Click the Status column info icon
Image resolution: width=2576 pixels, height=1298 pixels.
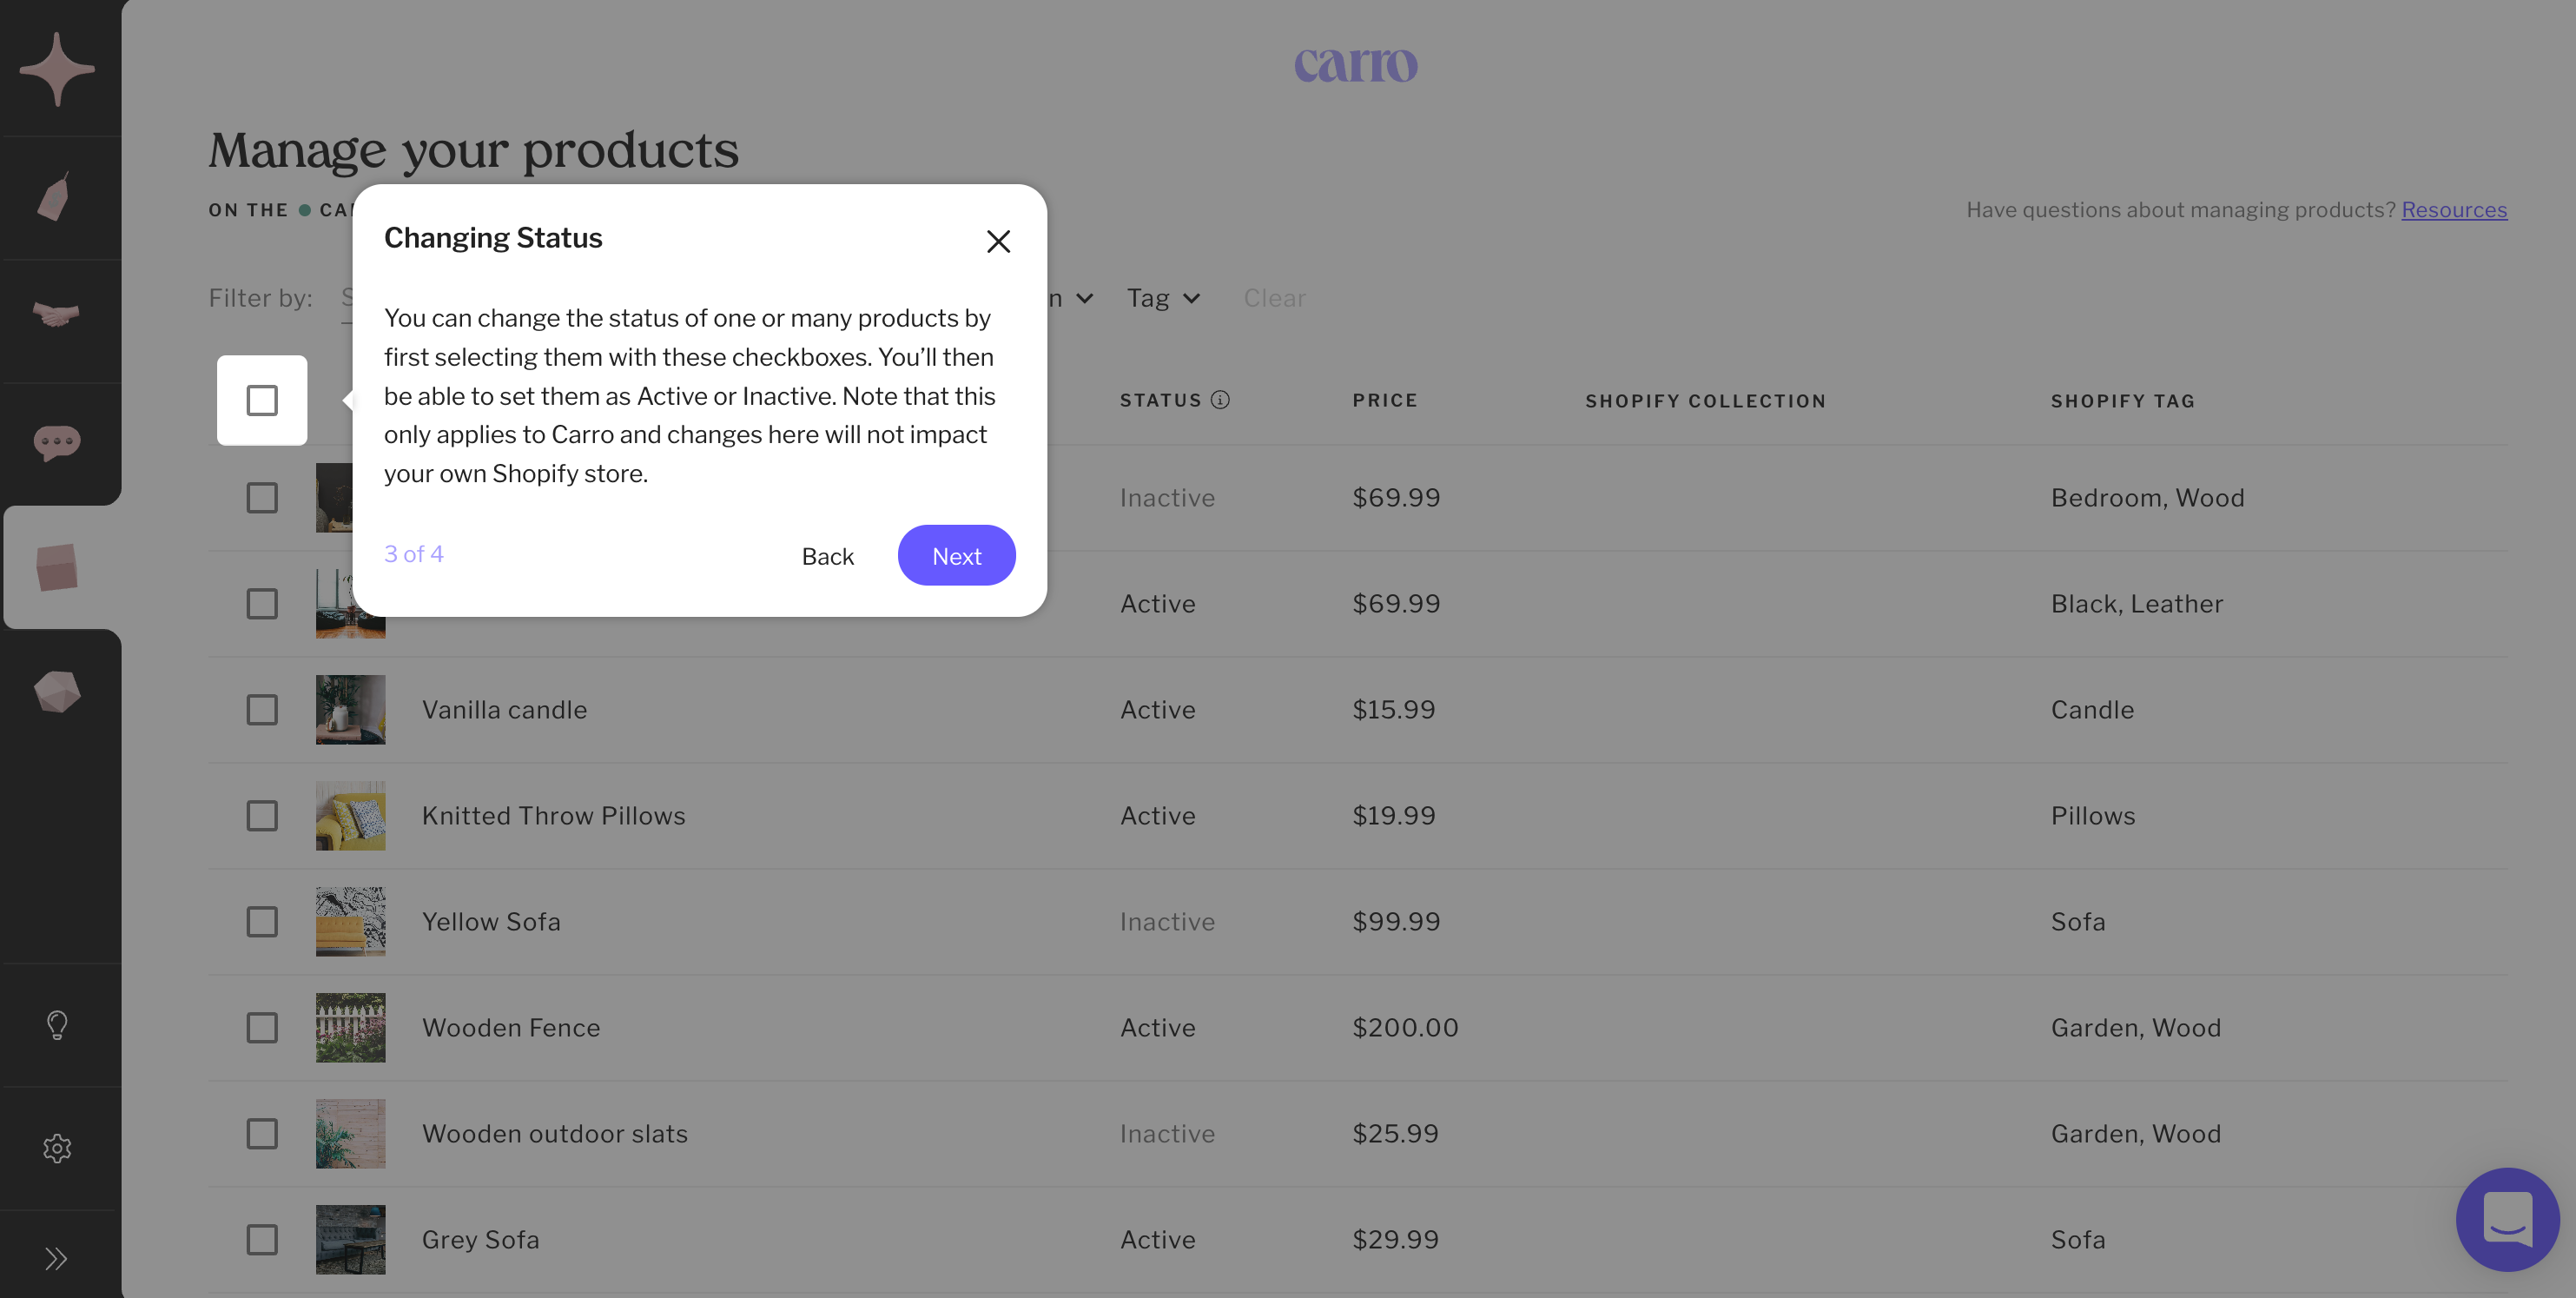click(x=1220, y=400)
